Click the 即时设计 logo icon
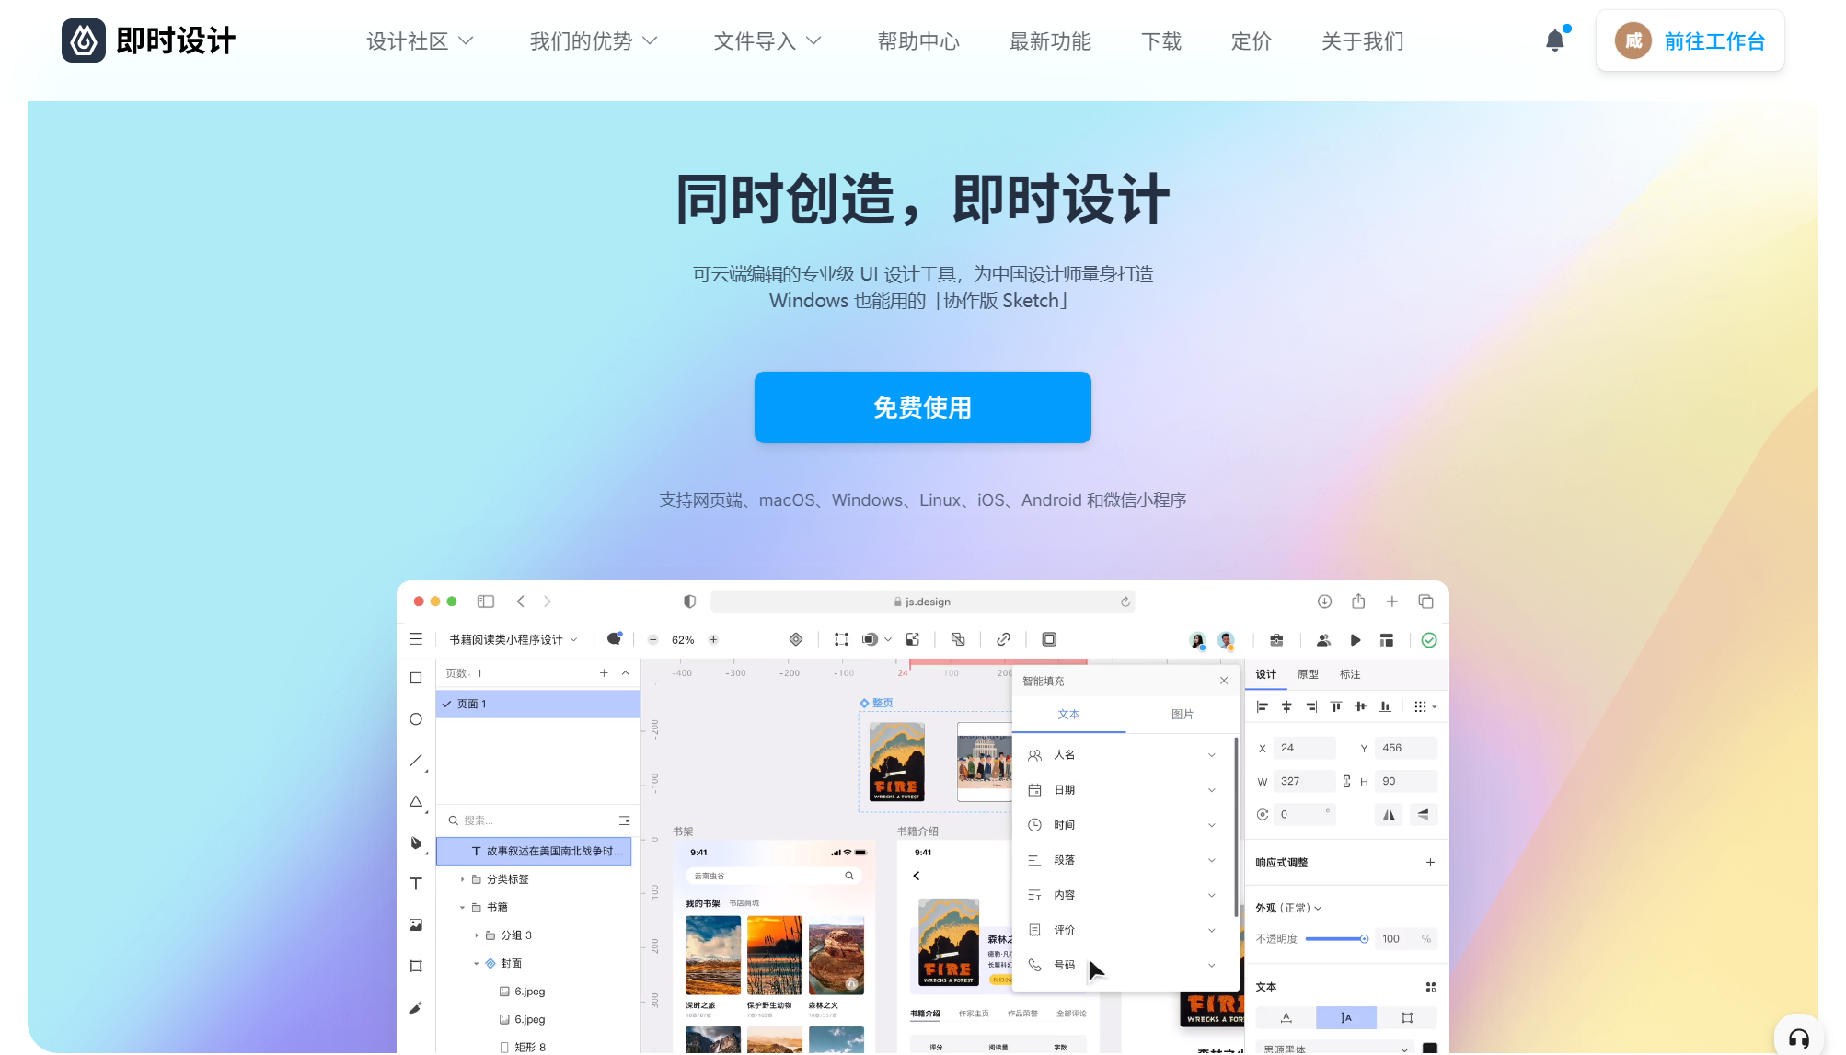 click(x=84, y=40)
